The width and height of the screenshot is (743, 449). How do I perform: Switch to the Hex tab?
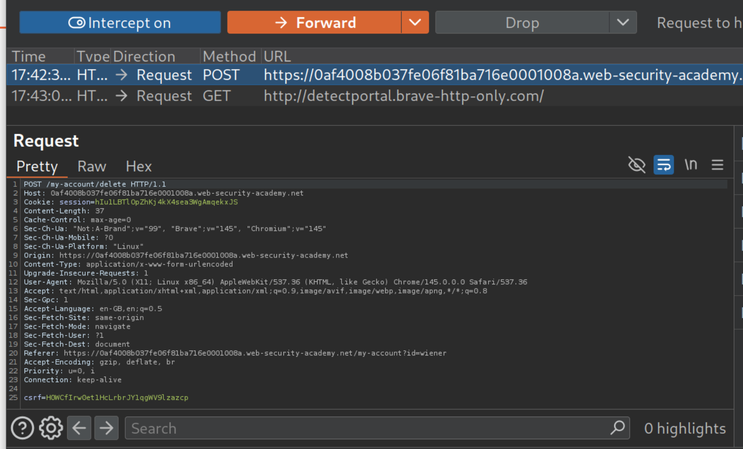138,167
